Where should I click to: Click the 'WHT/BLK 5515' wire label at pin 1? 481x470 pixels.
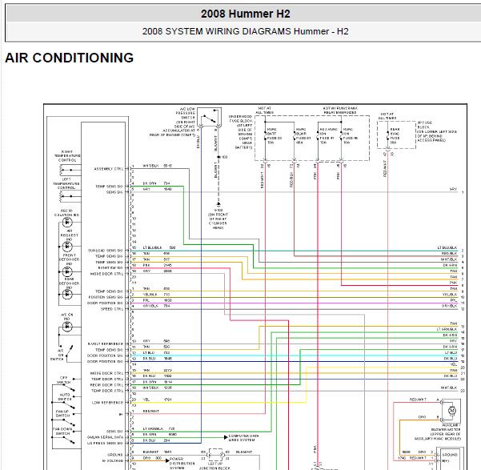[158, 166]
